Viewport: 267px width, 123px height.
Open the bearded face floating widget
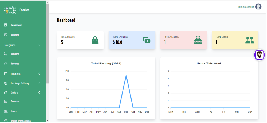click(259, 55)
